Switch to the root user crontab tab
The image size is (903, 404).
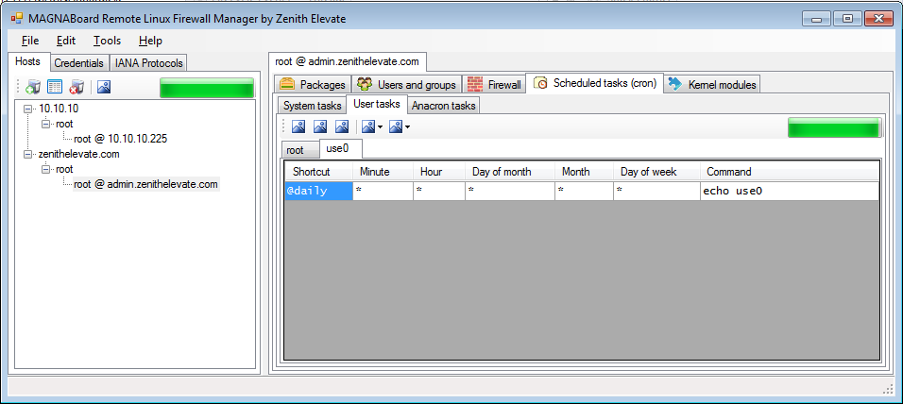(300, 150)
